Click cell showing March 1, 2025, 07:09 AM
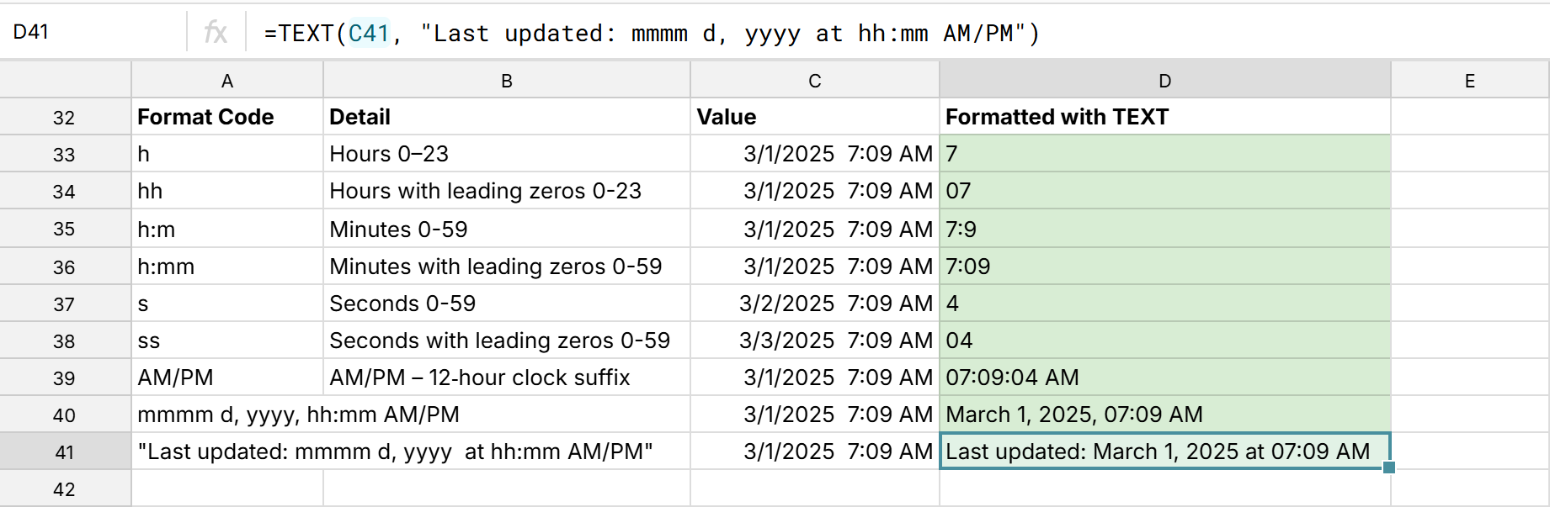This screenshot has height=507, width=1550. 1164,414
